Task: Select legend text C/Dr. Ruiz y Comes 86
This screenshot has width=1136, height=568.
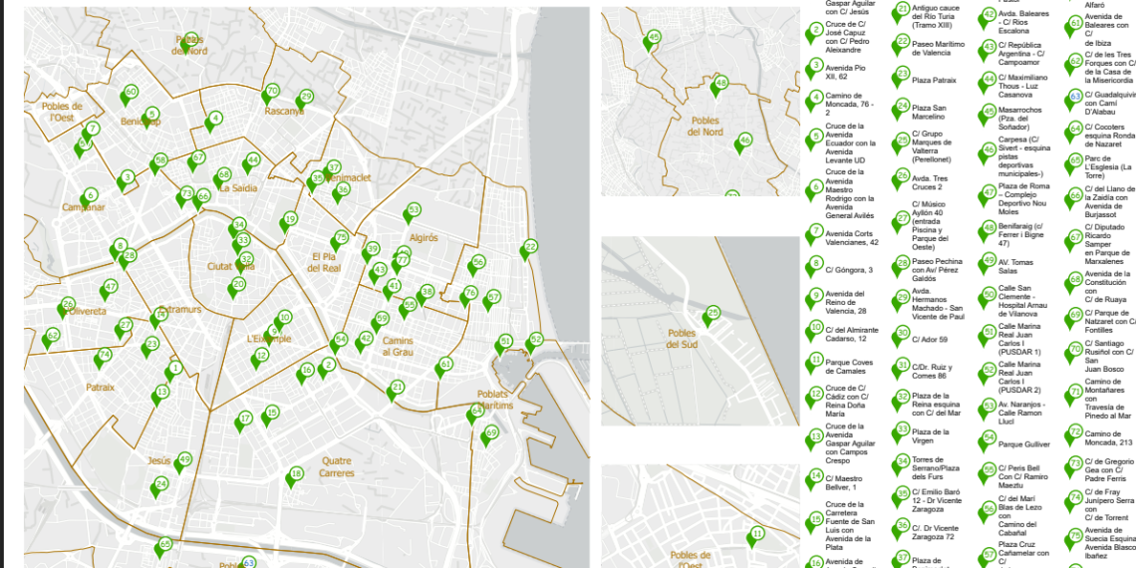Action: pyautogui.click(x=931, y=372)
